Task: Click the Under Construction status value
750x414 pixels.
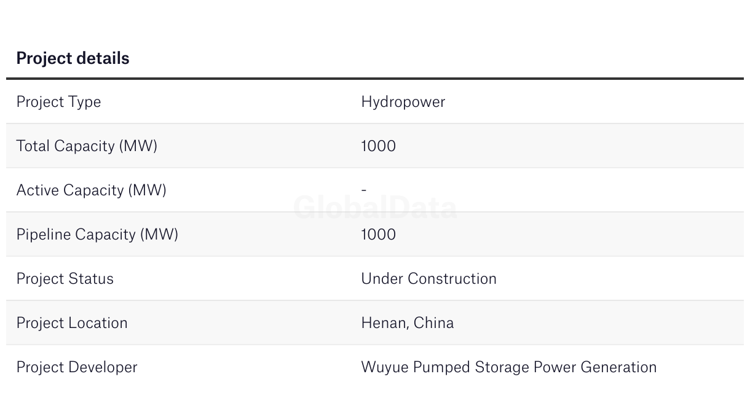Action: [428, 279]
